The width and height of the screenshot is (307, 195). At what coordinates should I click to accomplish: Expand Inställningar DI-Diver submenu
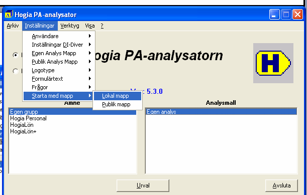[59, 45]
